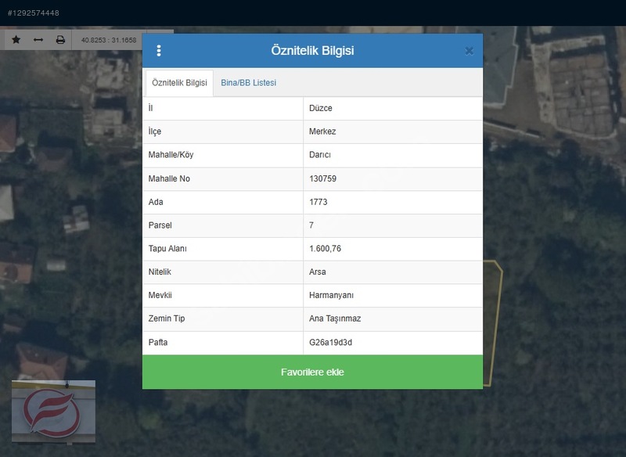Click the Zemin Tip value Ana Taşınmaz

(x=335, y=318)
